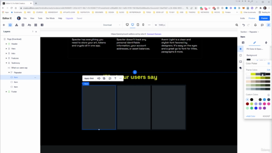Viewport: 272px width, 153px height.
Task: Toggle the Inspector panel icon
Action: pos(269,25)
